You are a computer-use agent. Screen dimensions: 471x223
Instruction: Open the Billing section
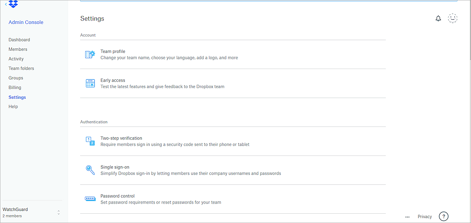(15, 87)
